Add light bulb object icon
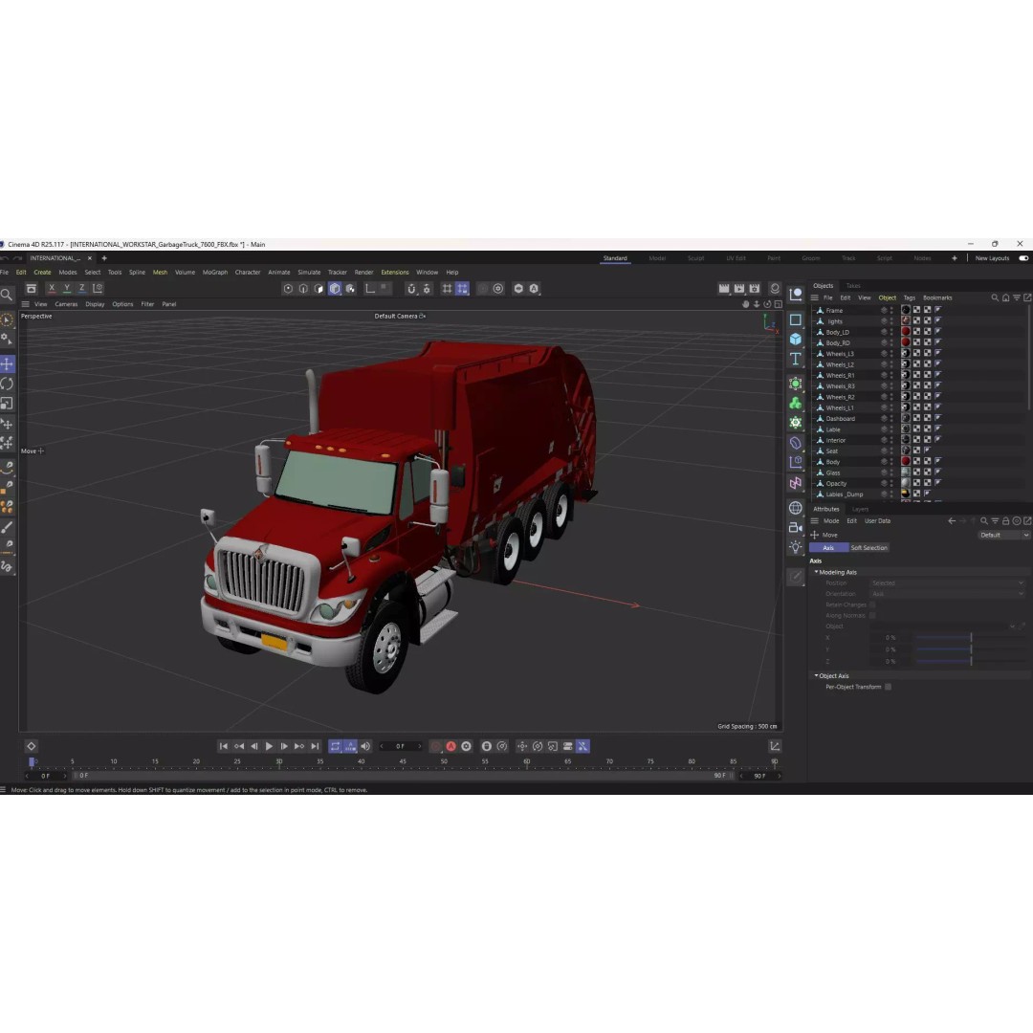The image size is (1033, 1033). 796,547
